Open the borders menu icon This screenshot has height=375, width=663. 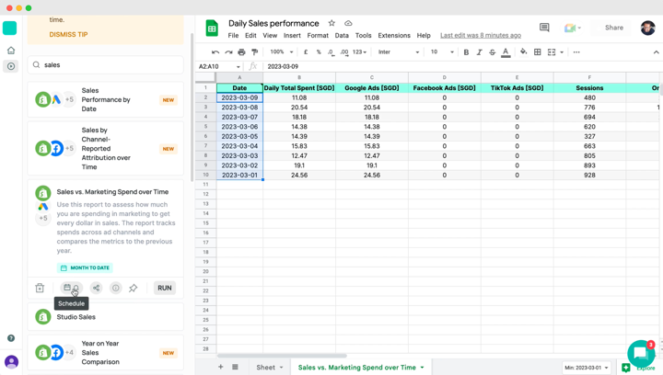(538, 51)
